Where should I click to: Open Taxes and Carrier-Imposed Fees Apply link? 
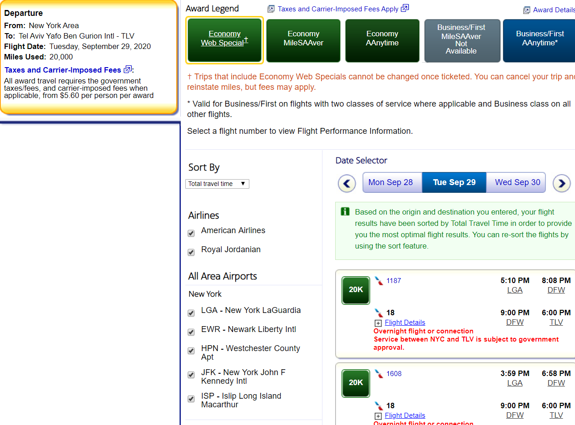tap(338, 9)
